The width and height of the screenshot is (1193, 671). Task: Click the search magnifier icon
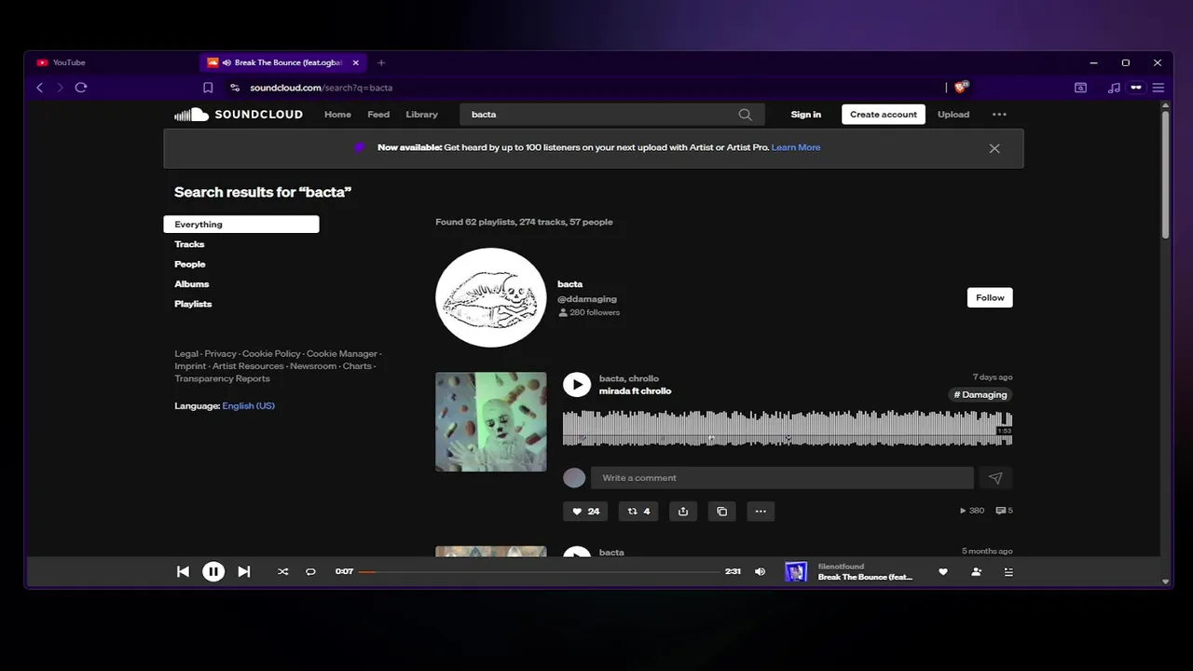point(745,115)
